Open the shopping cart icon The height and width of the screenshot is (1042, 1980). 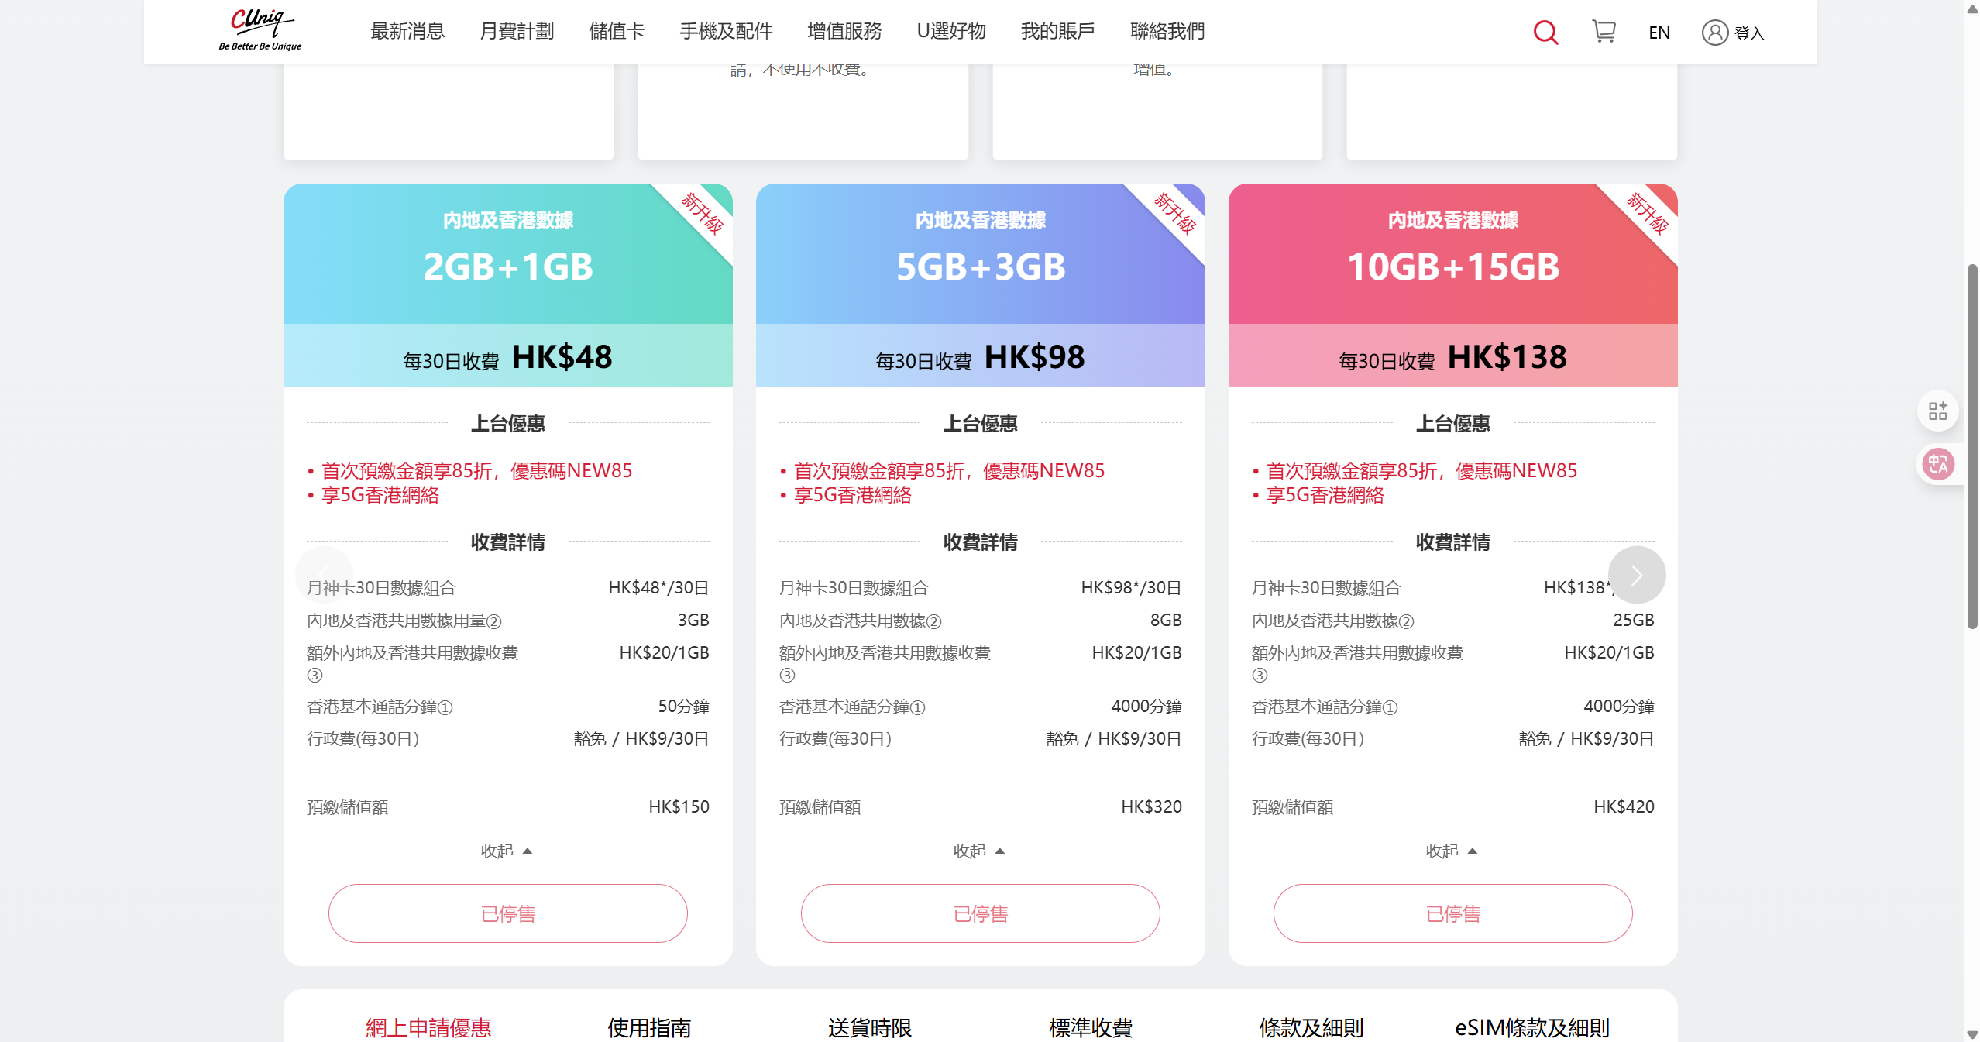(1604, 31)
